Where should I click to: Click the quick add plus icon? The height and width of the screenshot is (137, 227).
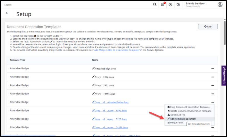(171, 5)
